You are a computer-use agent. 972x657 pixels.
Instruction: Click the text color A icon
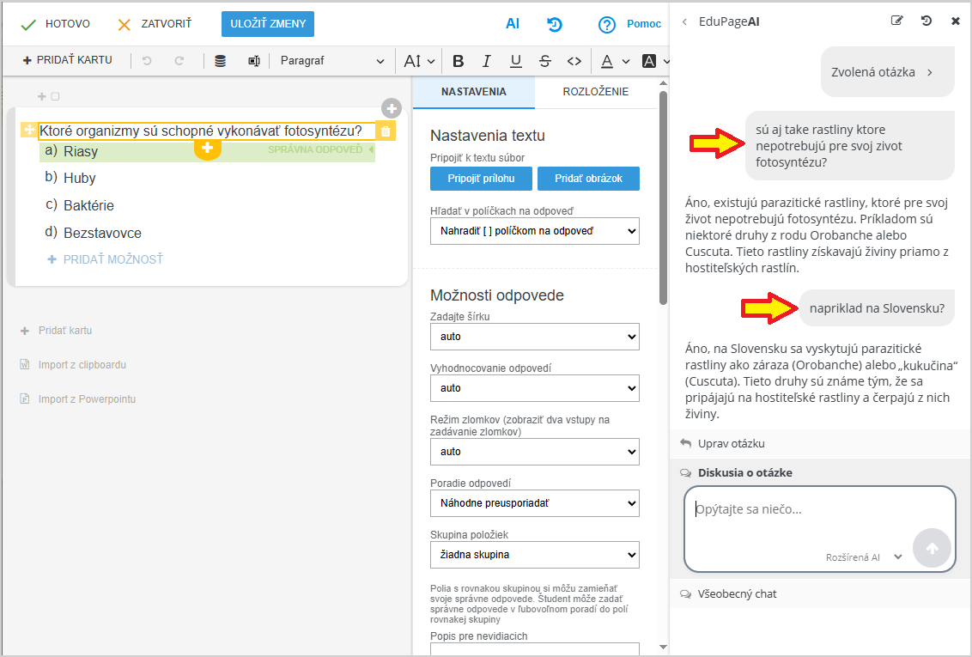point(608,61)
